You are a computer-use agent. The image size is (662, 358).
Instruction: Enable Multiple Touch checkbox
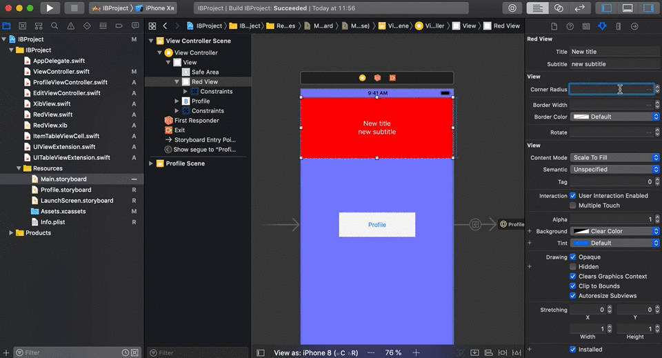[572, 205]
